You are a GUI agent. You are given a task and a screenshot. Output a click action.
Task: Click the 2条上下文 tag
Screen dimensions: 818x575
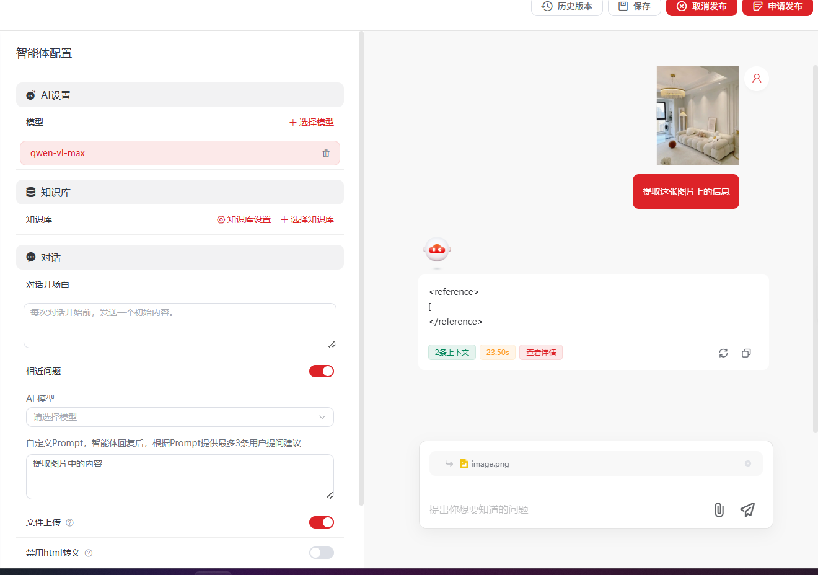pyautogui.click(x=452, y=353)
